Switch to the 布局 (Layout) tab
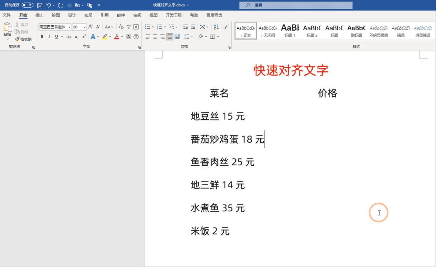The height and width of the screenshot is (267, 436). coord(88,15)
